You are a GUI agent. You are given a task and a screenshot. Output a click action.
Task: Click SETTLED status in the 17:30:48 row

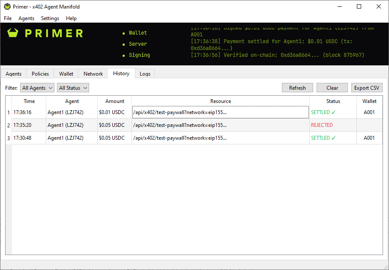click(x=333, y=138)
